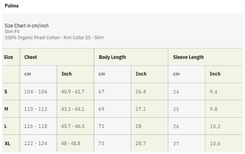Click the size S row label
The width and height of the screenshot is (245, 154).
(6, 92)
